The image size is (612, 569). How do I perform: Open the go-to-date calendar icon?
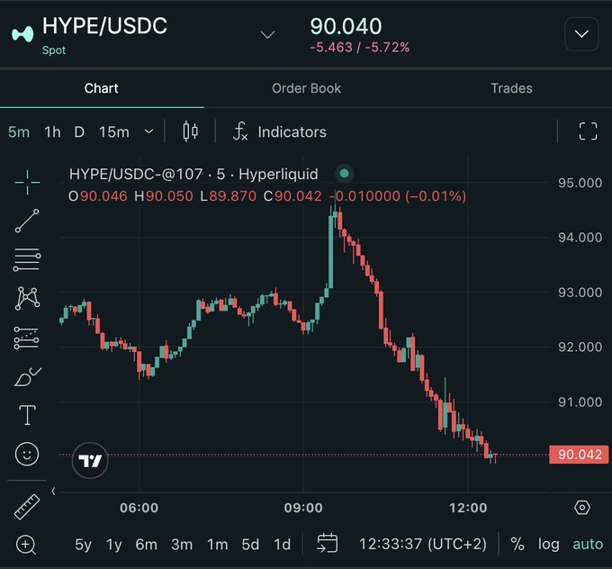327,544
